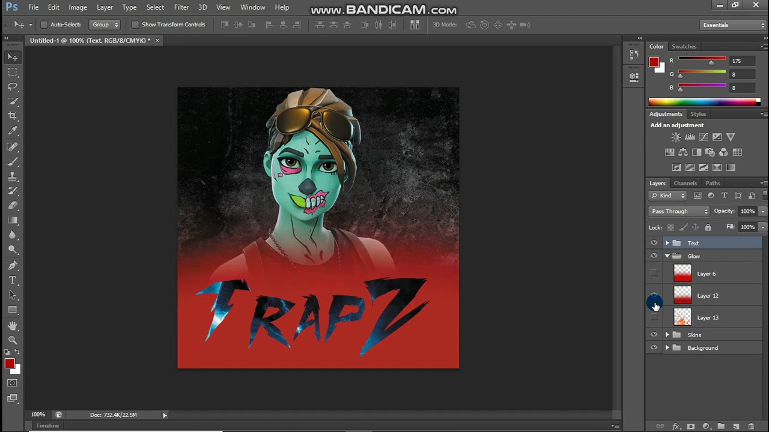Open the Group auto-select dropdown
This screenshot has width=769, height=432.
(105, 25)
